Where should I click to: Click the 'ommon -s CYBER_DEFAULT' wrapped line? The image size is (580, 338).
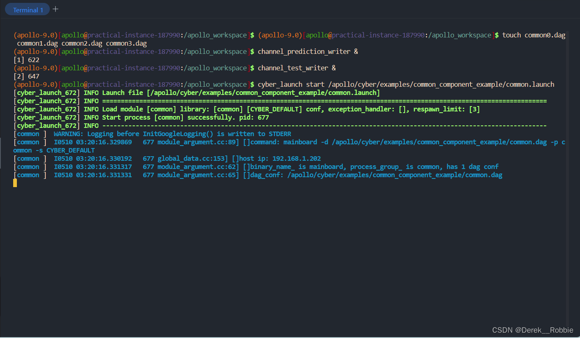(x=54, y=150)
